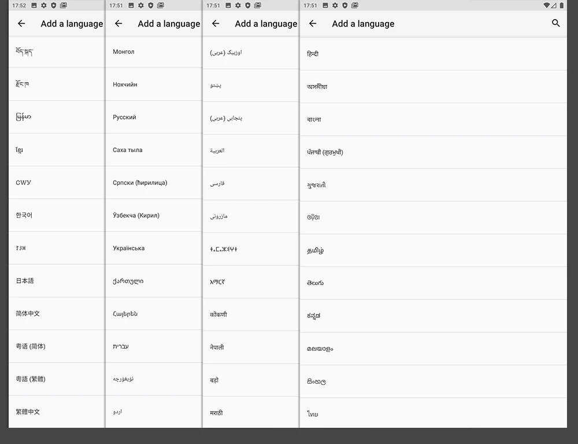Tap the back arrow beside 17:51 Монгол list
The image size is (578, 444).
(118, 24)
